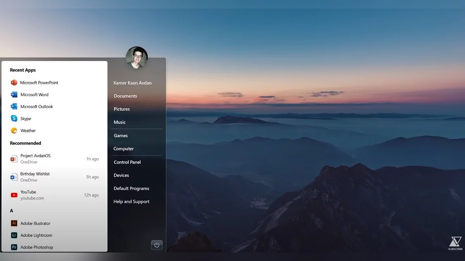
Task: Open Birthday Wishlist document from OneDrive
Action: click(x=35, y=177)
